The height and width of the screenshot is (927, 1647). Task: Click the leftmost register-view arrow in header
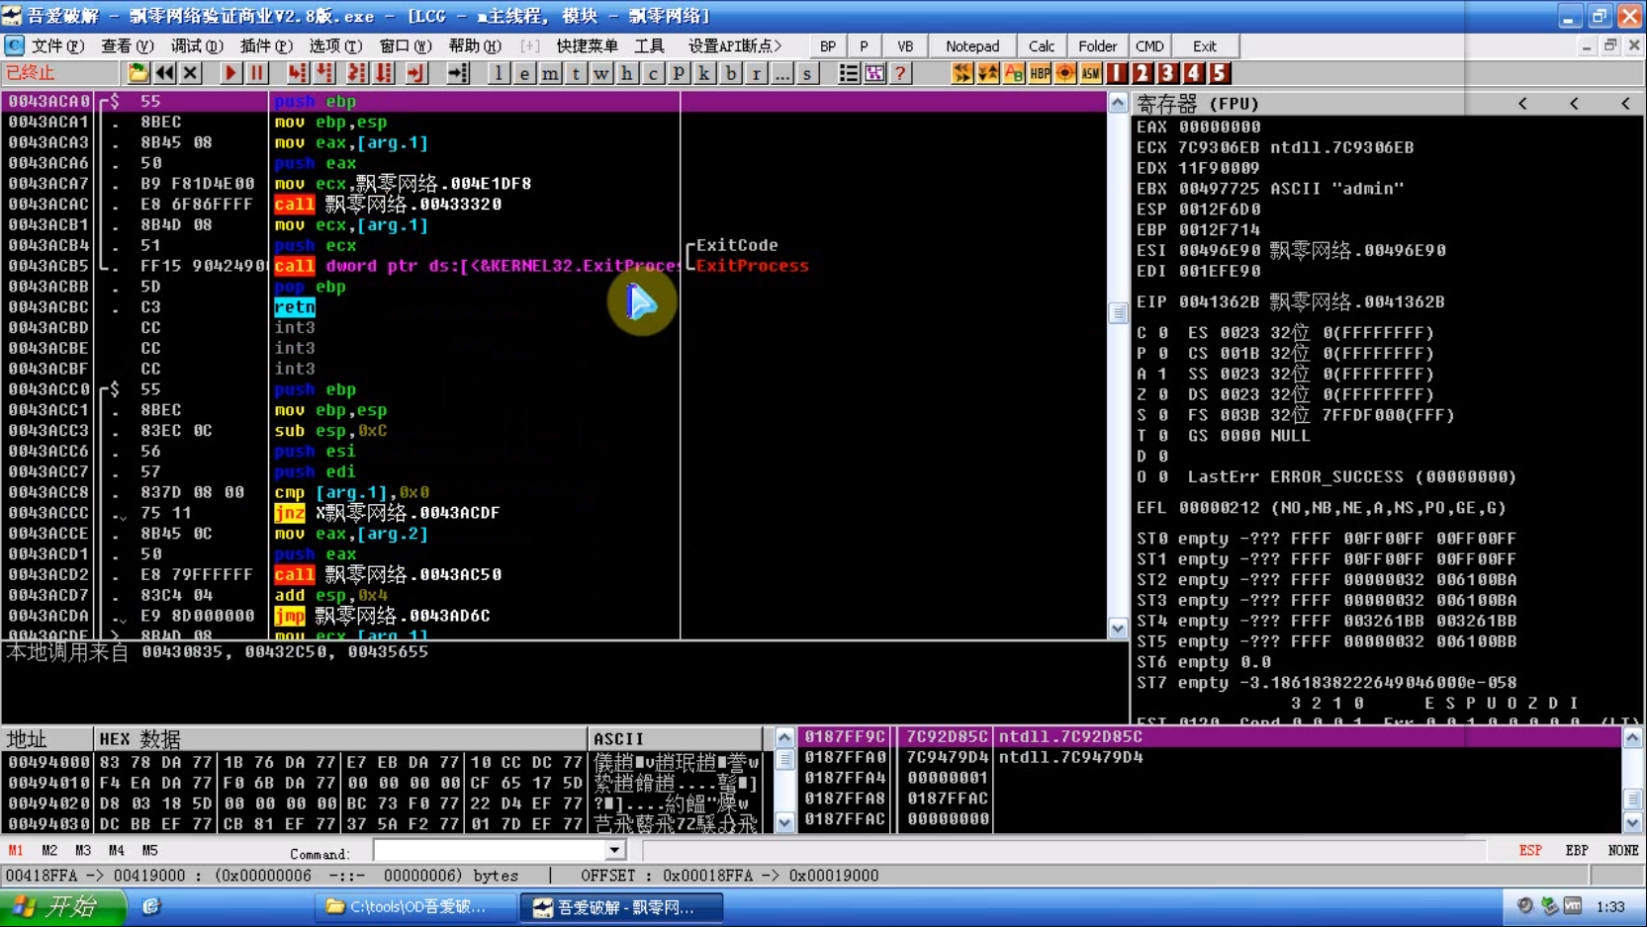point(1522,103)
